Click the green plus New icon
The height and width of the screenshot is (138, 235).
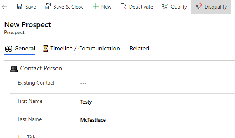(x=95, y=7)
